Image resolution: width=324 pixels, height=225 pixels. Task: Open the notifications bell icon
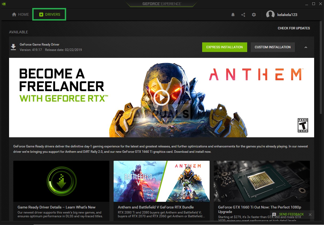233,15
